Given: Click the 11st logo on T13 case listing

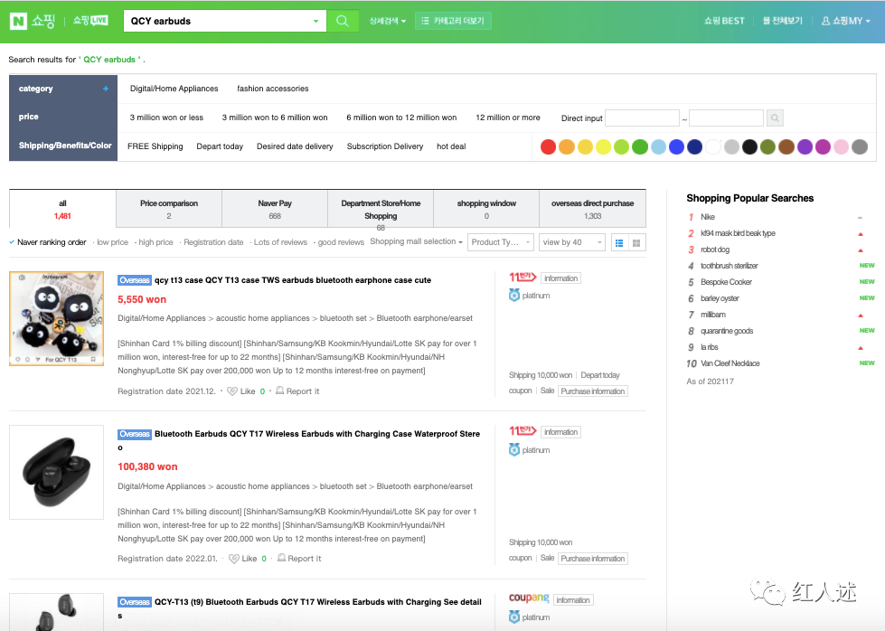Looking at the screenshot, I should click(523, 278).
